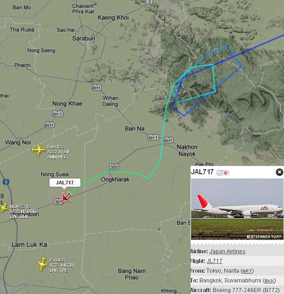284x294 pixels.
Task: Click the NOK8313 yellow plane icon
Action: tap(3, 207)
